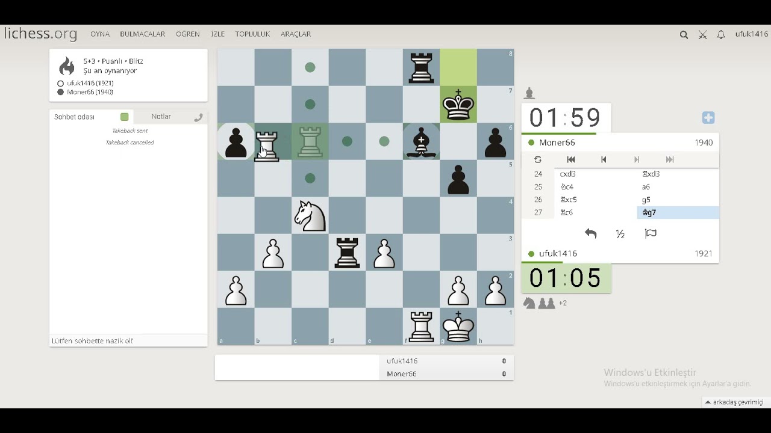Click the white pawn on b3

pyautogui.click(x=273, y=253)
